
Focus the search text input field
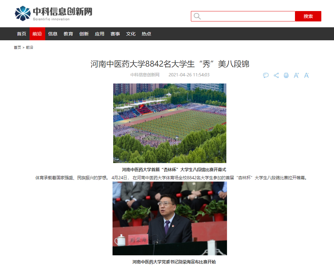point(248,16)
